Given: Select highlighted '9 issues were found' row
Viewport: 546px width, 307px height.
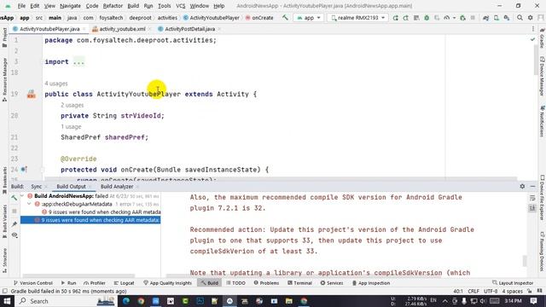Looking at the screenshot, I should click(90, 220).
